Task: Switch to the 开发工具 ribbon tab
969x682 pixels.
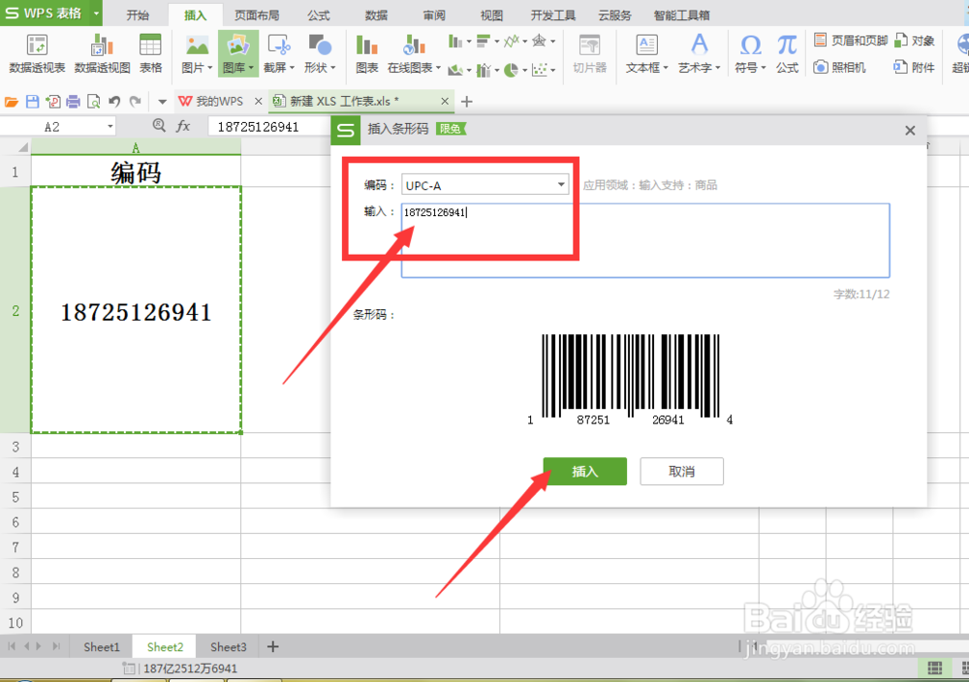Action: (553, 15)
